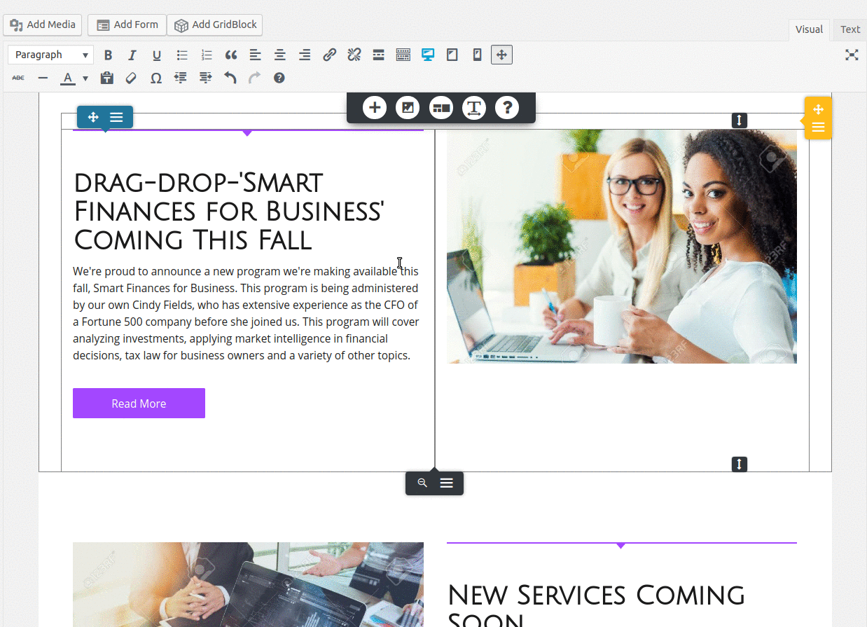Insert special character with Omega icon

pos(155,78)
